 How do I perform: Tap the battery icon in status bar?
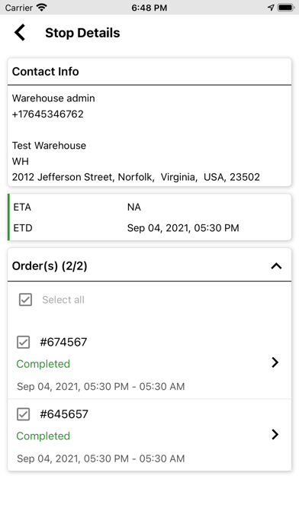(286, 8)
